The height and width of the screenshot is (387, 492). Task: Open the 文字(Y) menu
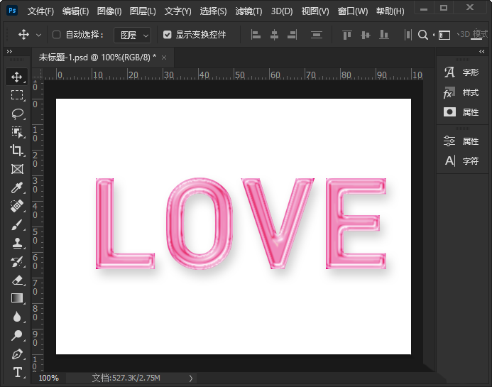(178, 11)
